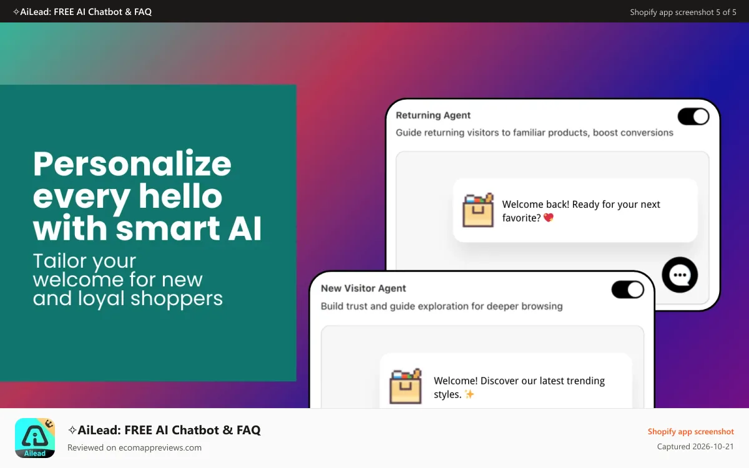Click the 'Returning Agent' heading
Viewport: 749px width, 468px height.
coord(433,115)
